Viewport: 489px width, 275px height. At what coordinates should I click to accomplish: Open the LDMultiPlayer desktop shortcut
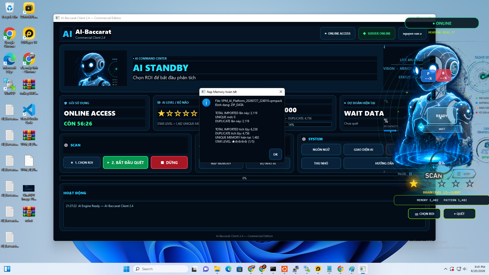(29, 10)
